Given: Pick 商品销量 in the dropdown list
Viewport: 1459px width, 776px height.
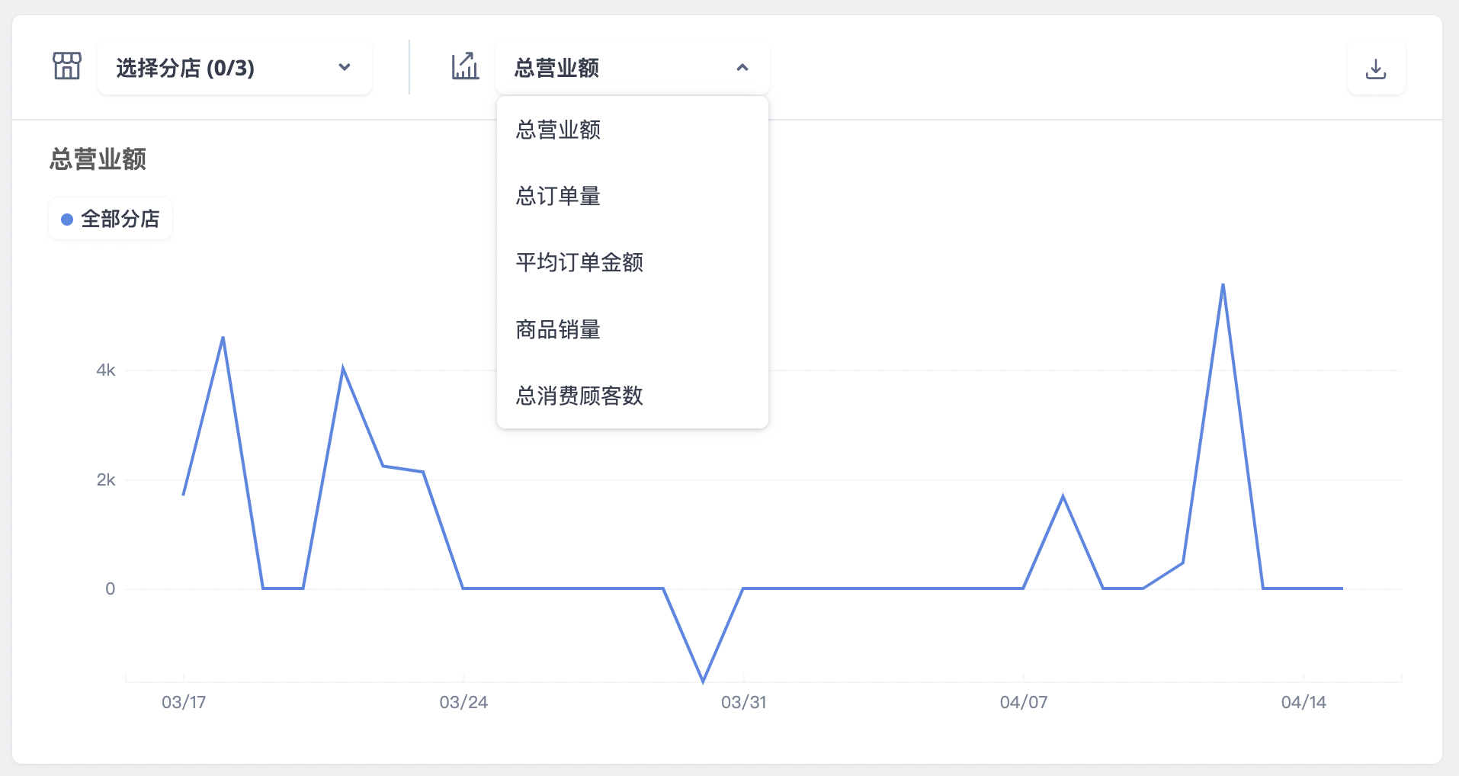Looking at the screenshot, I should coord(633,329).
